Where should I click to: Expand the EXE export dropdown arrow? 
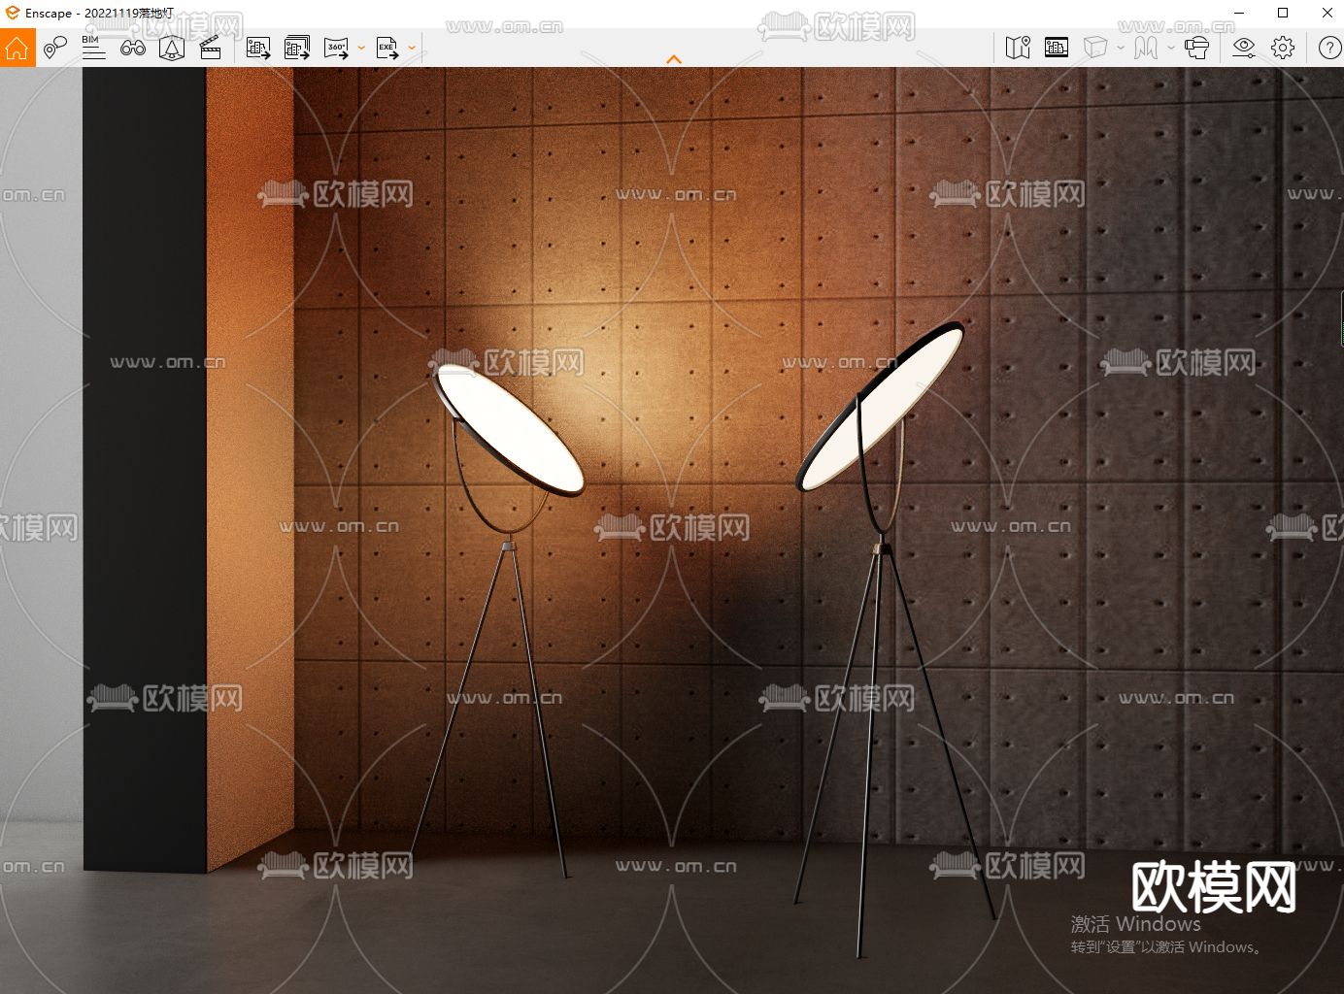(412, 48)
